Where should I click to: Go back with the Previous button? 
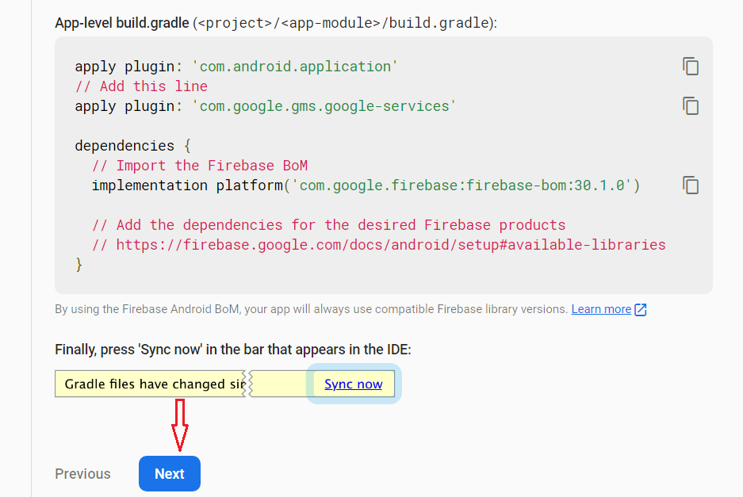click(82, 474)
